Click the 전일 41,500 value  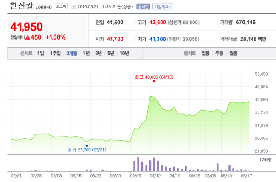(x=115, y=23)
